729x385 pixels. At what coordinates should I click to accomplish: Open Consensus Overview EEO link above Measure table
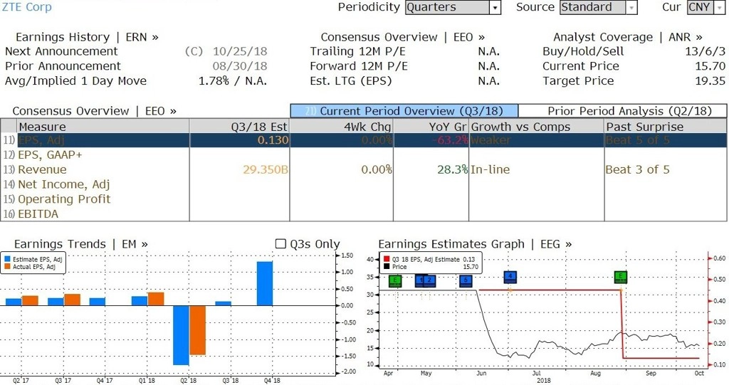click(x=95, y=111)
